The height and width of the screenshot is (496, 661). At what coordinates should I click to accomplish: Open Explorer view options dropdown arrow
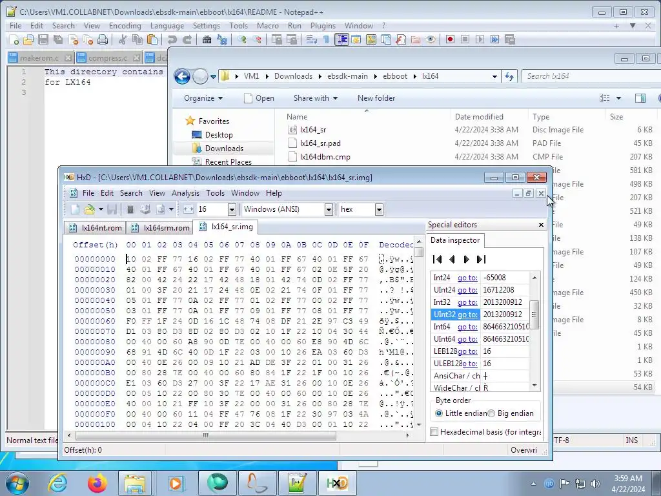click(618, 98)
